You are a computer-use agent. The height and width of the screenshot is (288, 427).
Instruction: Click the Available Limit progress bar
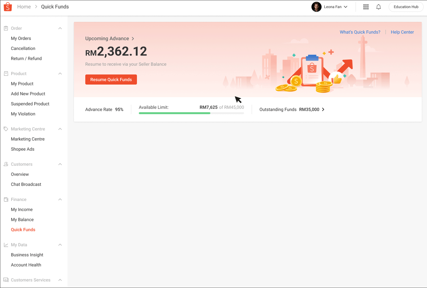click(x=191, y=113)
